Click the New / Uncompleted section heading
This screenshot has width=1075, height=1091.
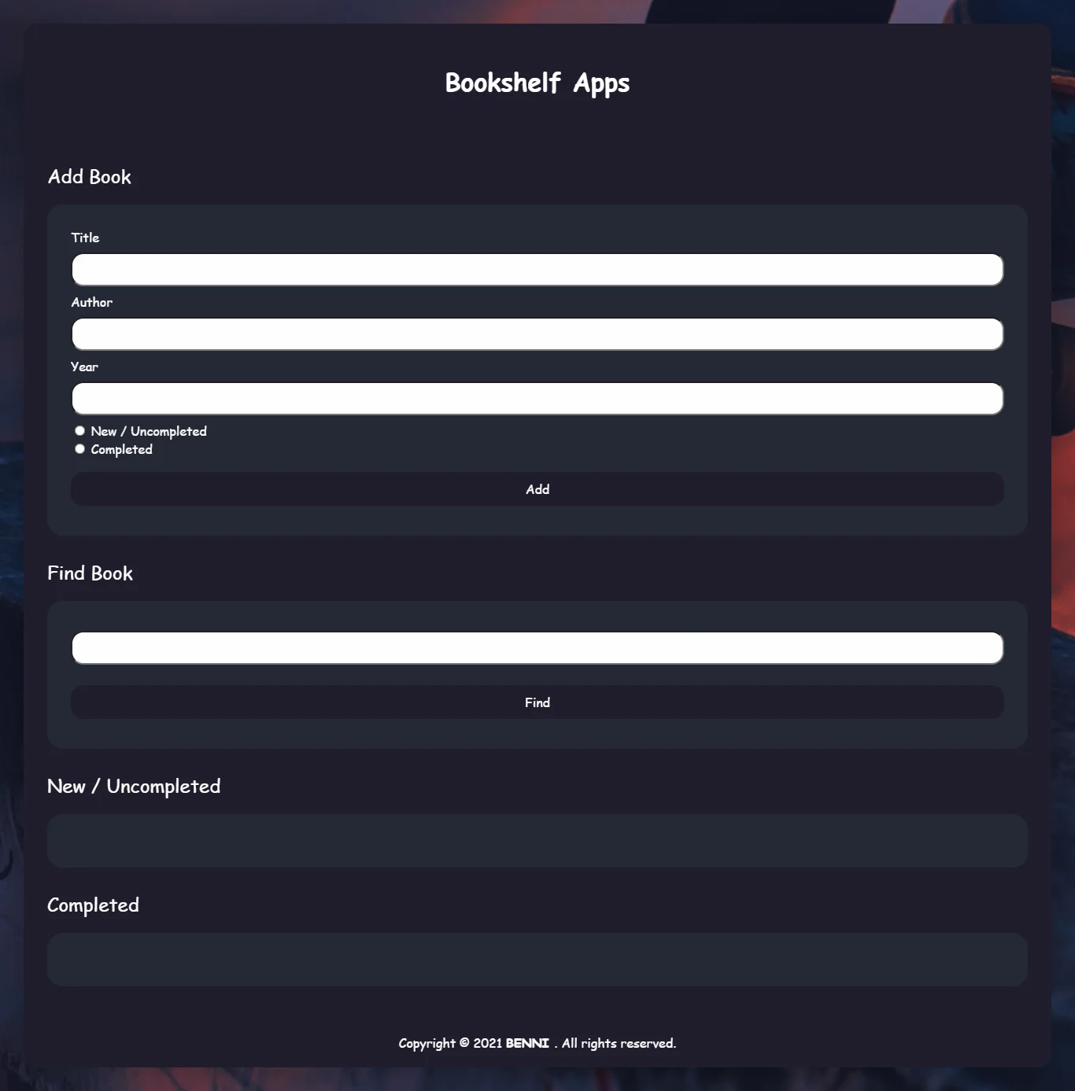[x=134, y=786]
